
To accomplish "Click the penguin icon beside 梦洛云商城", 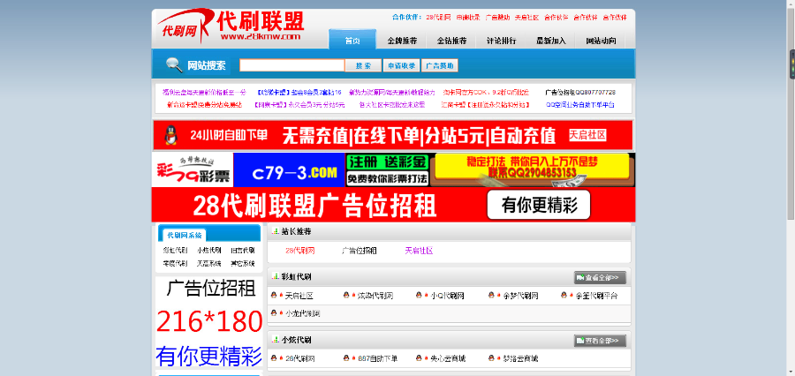I will [x=491, y=357].
